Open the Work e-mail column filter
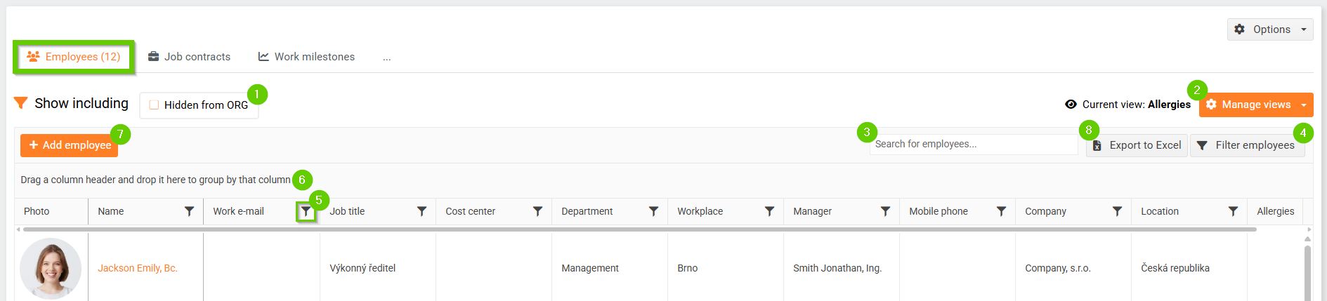Screen dimensions: 1327x301 click(x=306, y=211)
